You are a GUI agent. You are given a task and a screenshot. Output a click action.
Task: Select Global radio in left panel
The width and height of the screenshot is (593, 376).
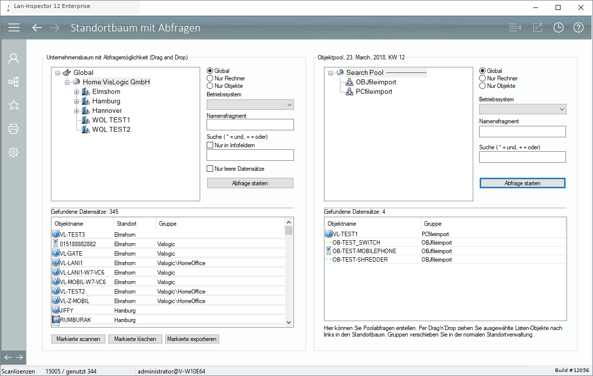(210, 71)
